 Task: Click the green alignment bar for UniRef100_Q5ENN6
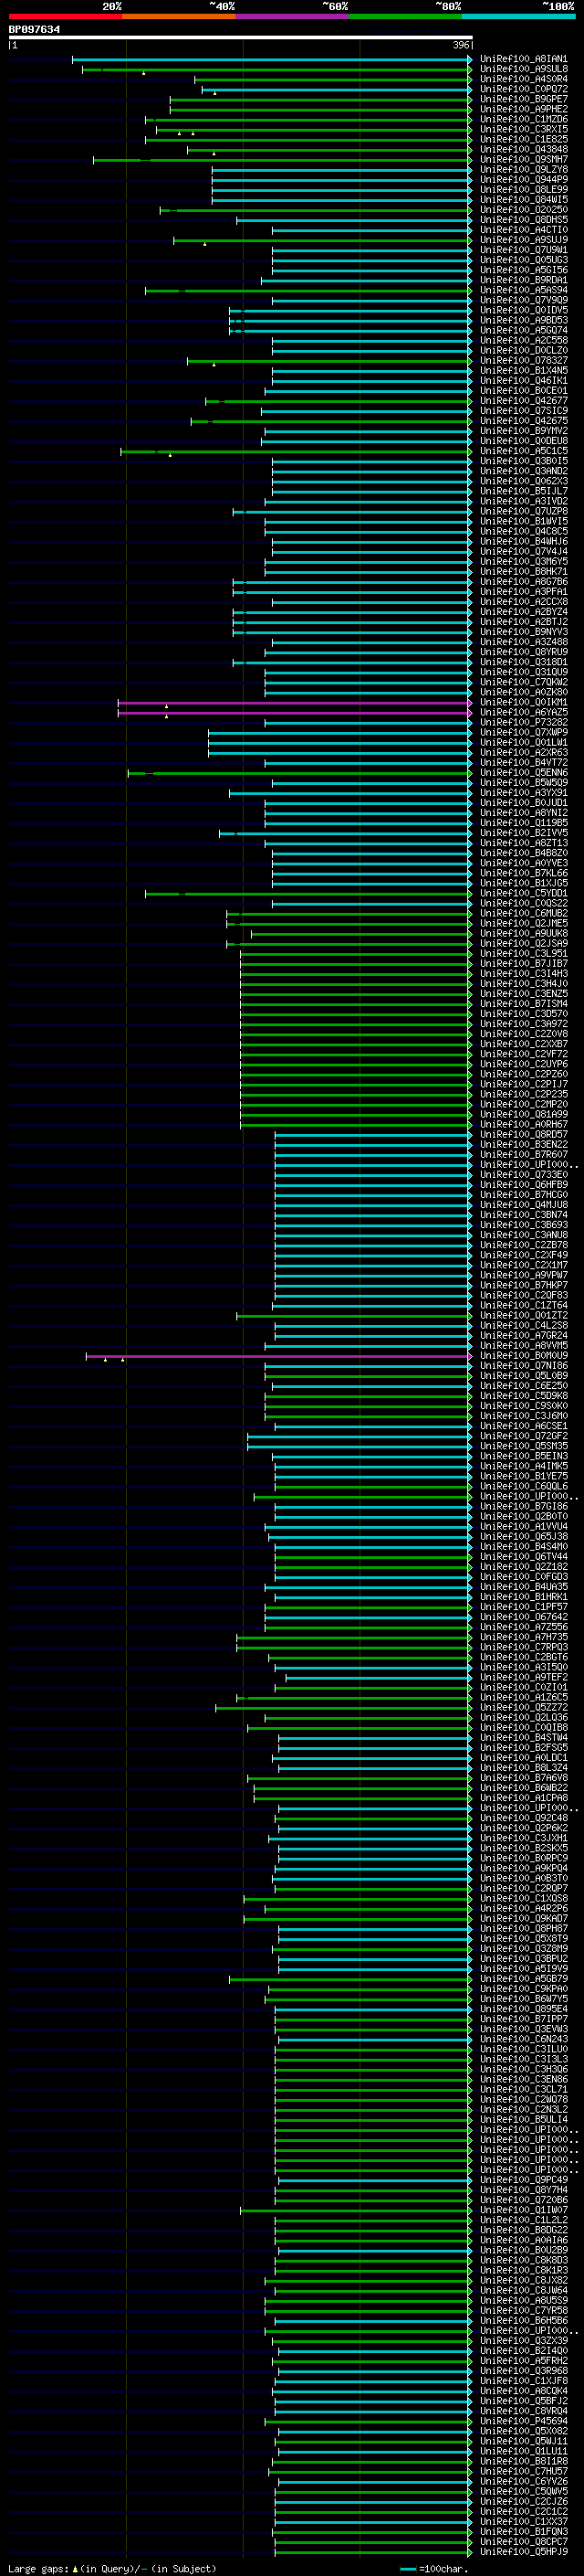tap(299, 773)
